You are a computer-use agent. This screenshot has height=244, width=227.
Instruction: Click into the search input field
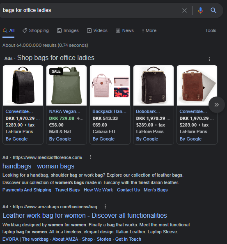(x=90, y=10)
